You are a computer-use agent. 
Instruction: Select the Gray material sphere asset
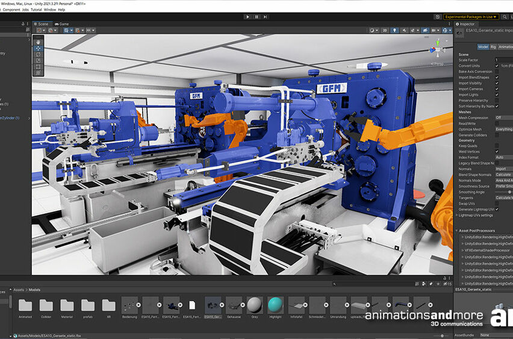255,308
